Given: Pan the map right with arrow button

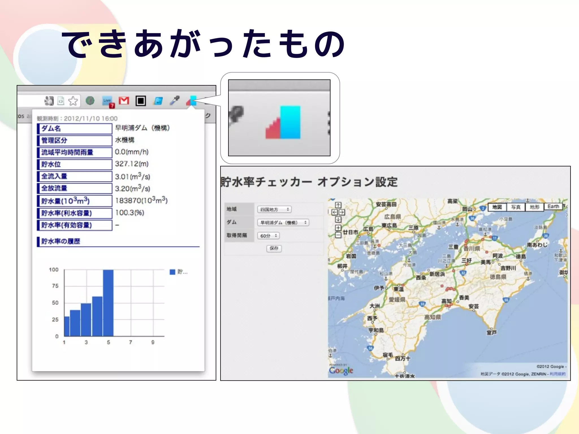Looking at the screenshot, I should 342,212.
